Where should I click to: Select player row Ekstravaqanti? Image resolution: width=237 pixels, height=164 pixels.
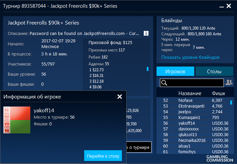point(195,106)
